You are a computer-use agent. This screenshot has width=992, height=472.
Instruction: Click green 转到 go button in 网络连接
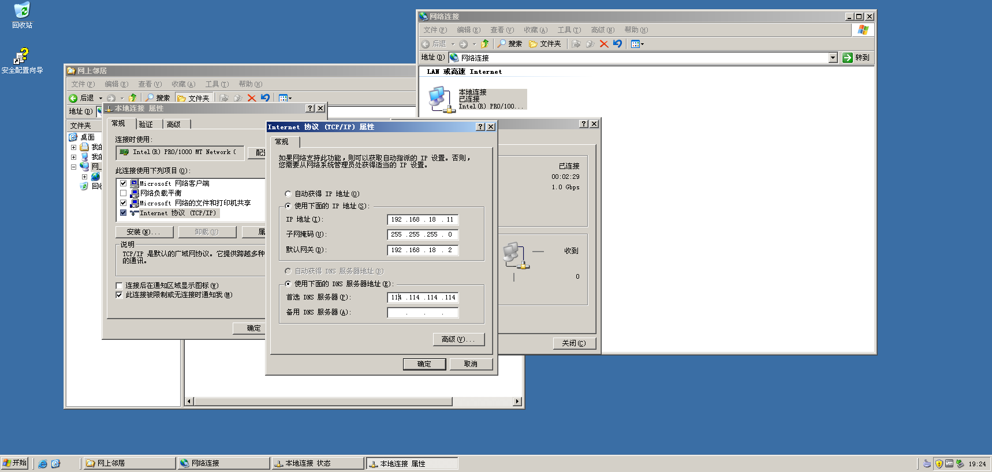856,58
